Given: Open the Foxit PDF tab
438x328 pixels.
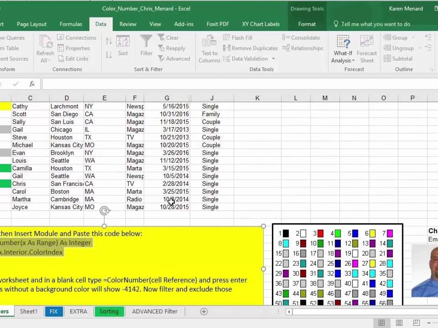Looking at the screenshot, I should pyautogui.click(x=218, y=24).
